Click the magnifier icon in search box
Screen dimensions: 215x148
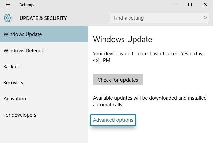click(205, 18)
